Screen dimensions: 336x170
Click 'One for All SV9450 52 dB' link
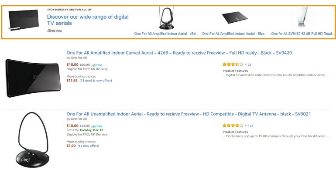coord(303,34)
